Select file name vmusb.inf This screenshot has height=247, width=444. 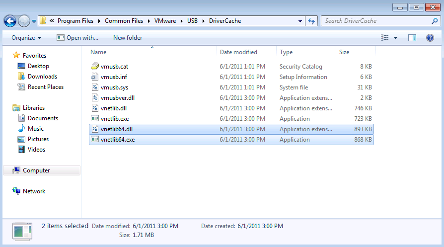(x=114, y=77)
